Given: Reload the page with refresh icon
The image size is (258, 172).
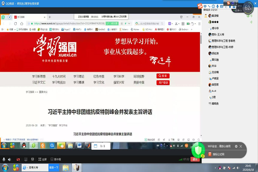Looking at the screenshot, I should [x=15, y=24].
